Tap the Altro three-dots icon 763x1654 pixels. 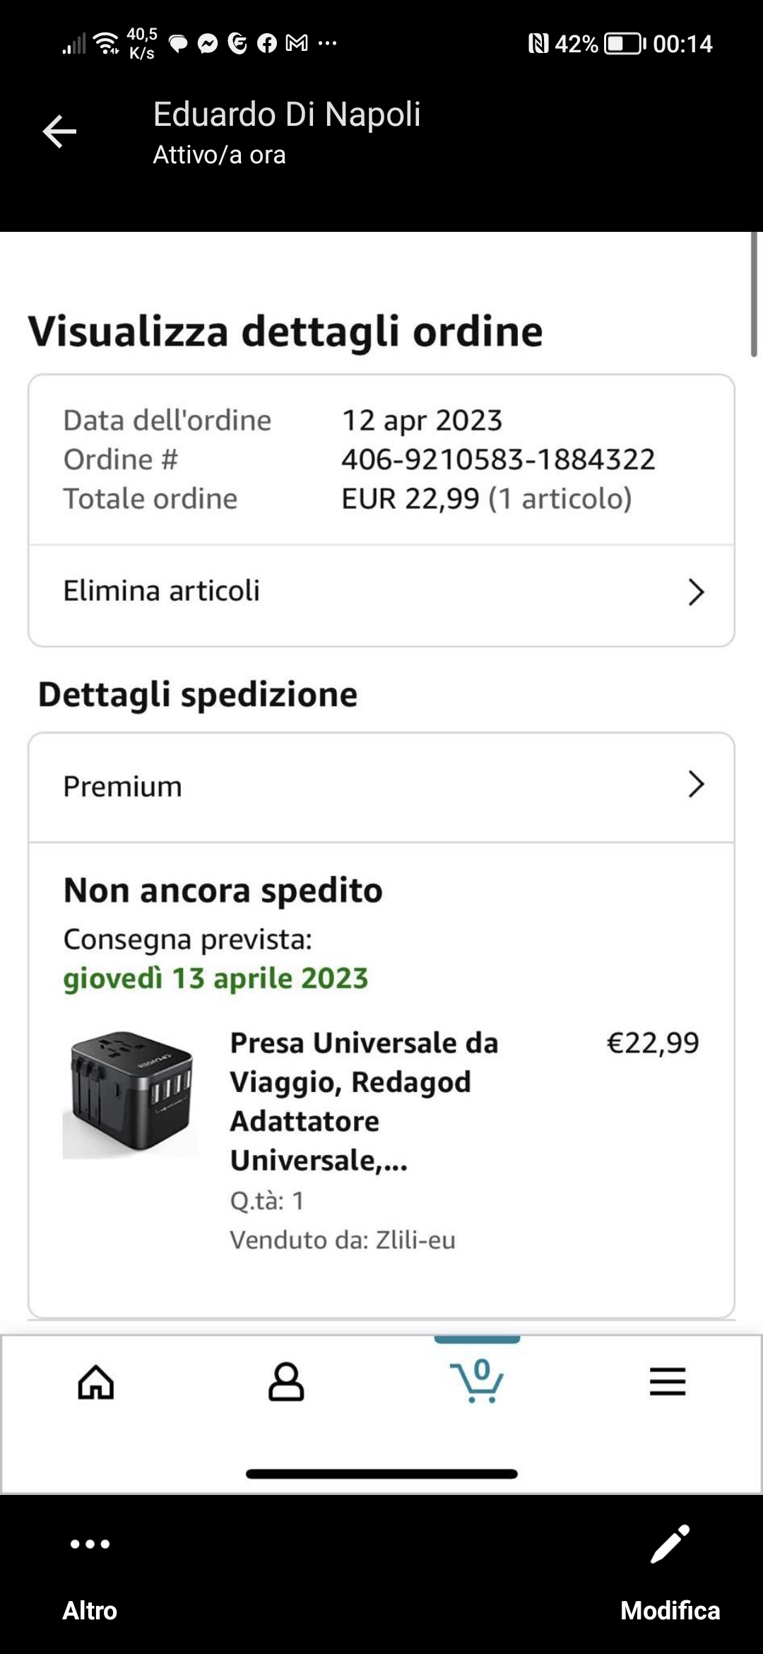click(x=90, y=1544)
